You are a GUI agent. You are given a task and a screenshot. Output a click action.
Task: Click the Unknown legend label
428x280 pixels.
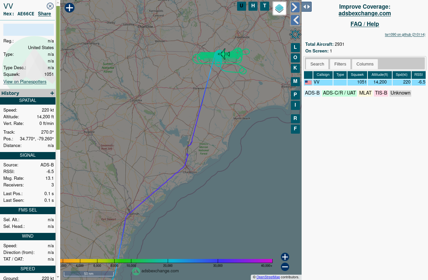click(x=400, y=93)
